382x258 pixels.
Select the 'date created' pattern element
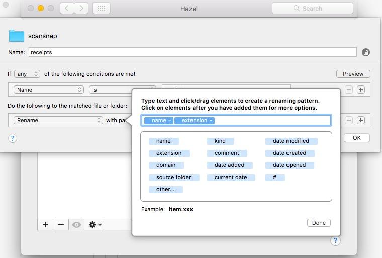click(289, 153)
